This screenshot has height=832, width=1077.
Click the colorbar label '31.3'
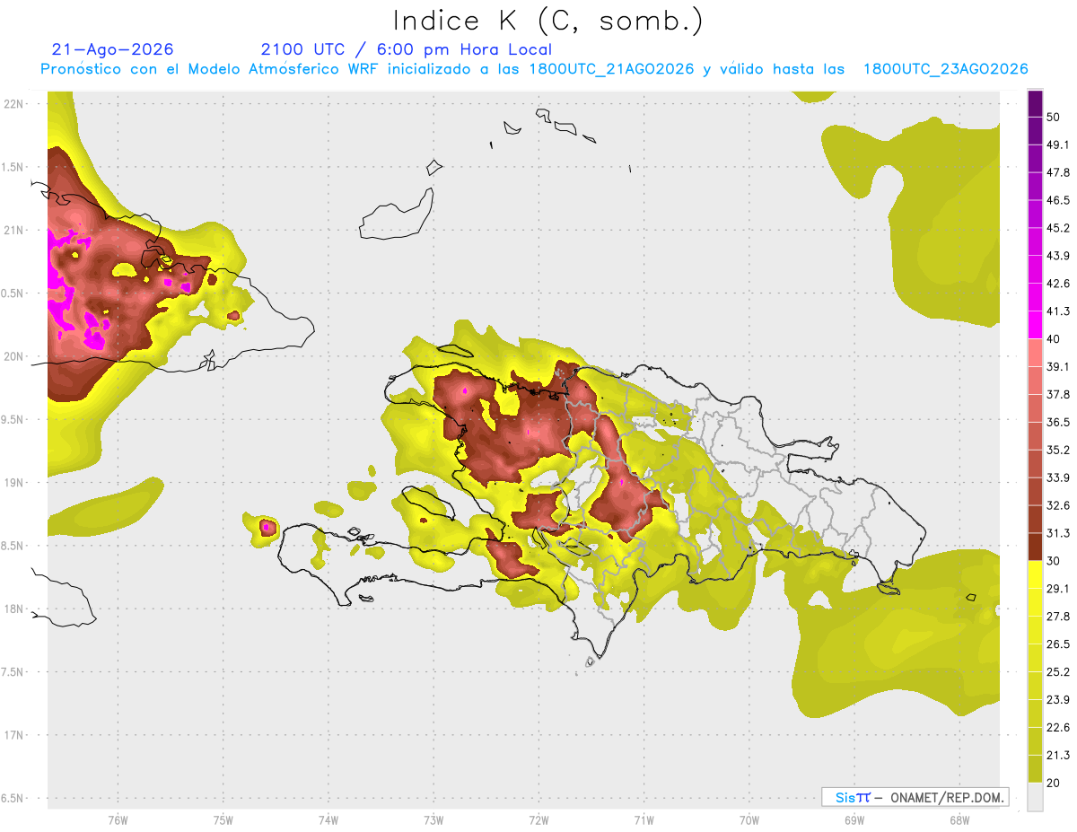pyautogui.click(x=1059, y=533)
